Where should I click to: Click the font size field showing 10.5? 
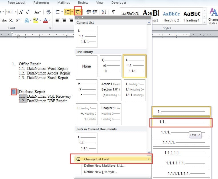10,12
